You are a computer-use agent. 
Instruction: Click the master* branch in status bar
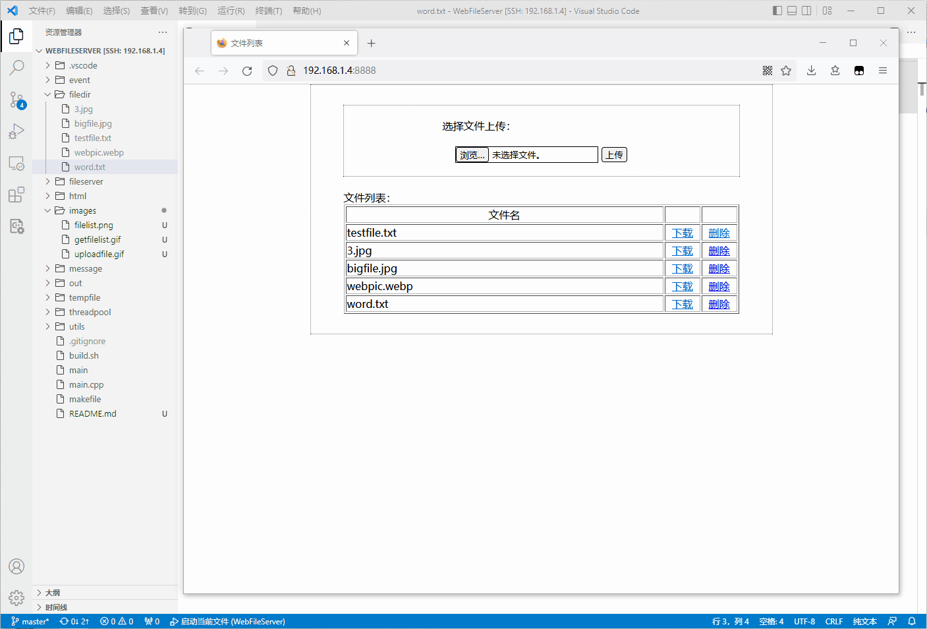click(30, 621)
